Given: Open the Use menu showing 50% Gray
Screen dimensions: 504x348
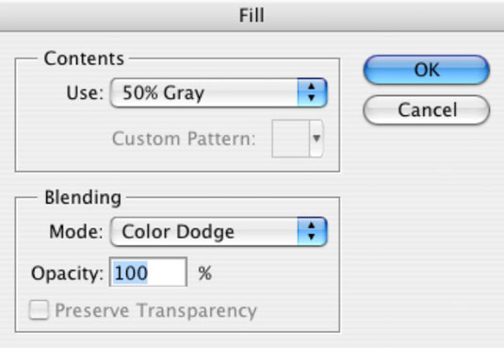Looking at the screenshot, I should [219, 92].
